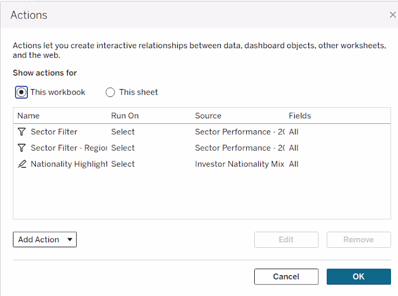Screen dimensions: 398x296
Task: Click the highlighter icon for Nationality Highlight
Action: (22, 164)
